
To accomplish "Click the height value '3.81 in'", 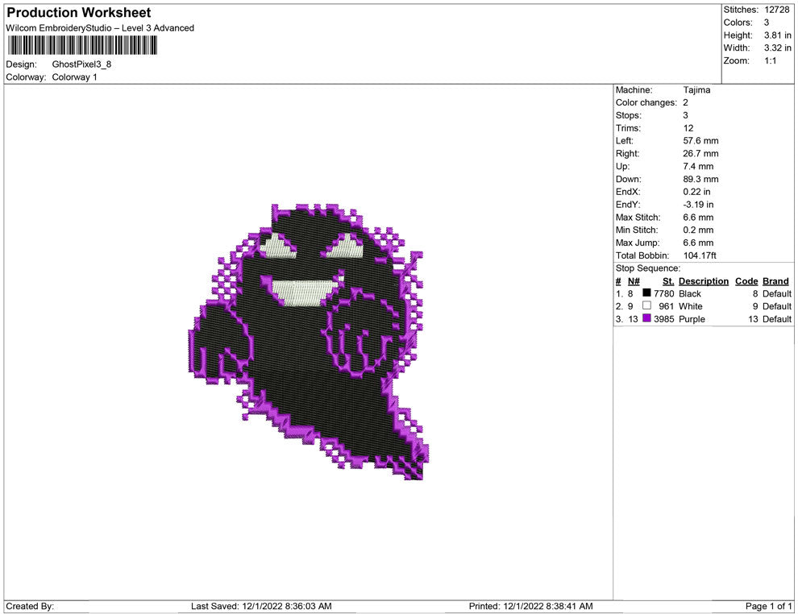I will [x=778, y=35].
